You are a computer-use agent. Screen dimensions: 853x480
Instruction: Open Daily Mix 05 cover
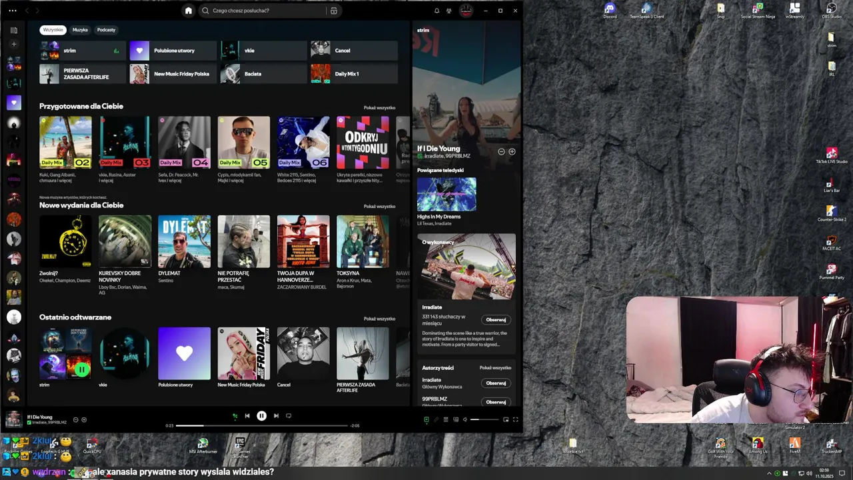pos(244,143)
